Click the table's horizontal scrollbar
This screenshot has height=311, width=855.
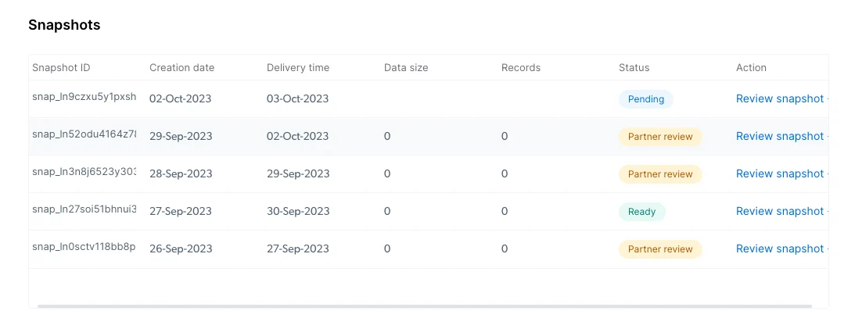tap(424, 306)
